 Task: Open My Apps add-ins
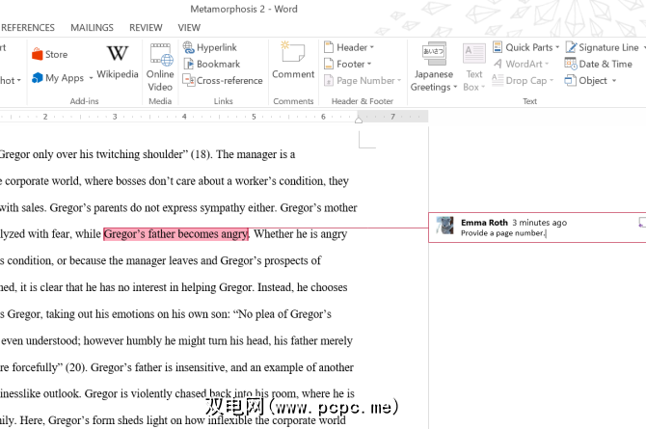point(58,78)
